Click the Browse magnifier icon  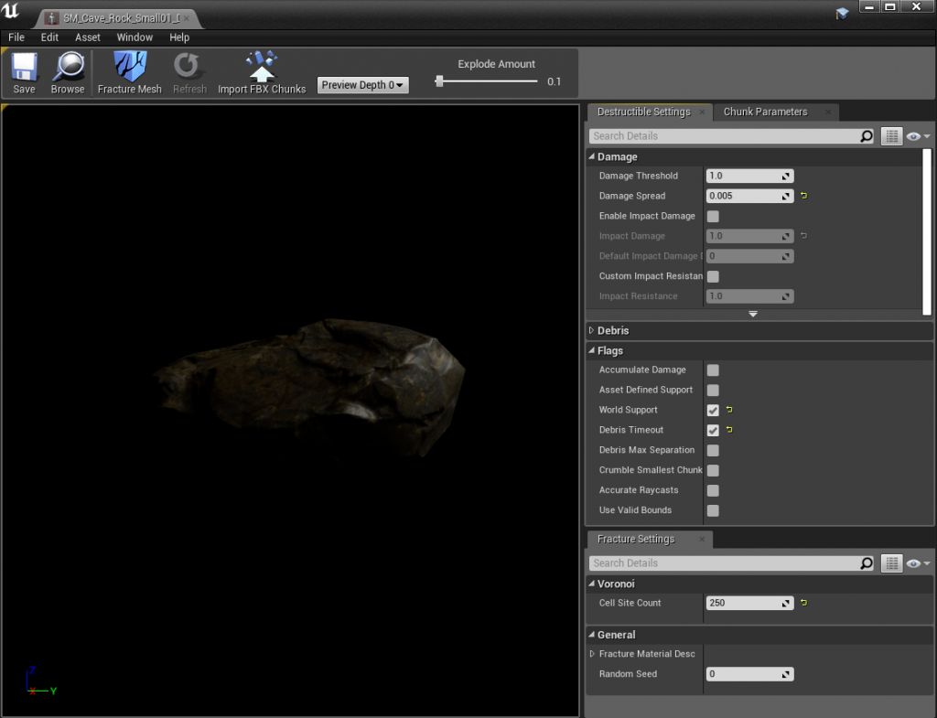(x=68, y=67)
